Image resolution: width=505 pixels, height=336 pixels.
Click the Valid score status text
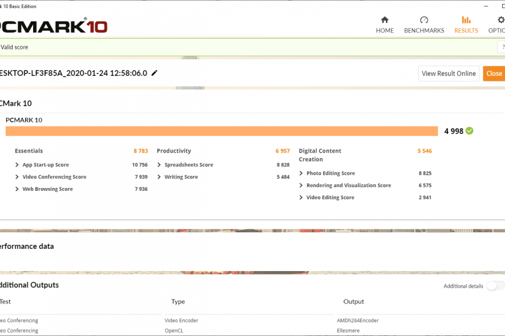pyautogui.click(x=14, y=47)
